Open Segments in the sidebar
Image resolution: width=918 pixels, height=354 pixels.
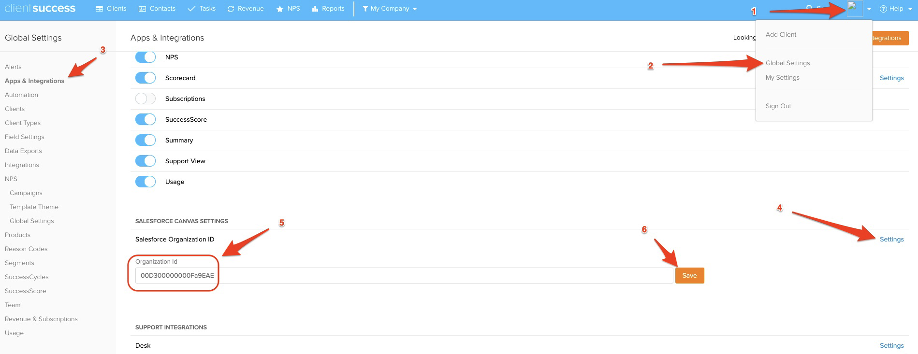[x=19, y=263]
